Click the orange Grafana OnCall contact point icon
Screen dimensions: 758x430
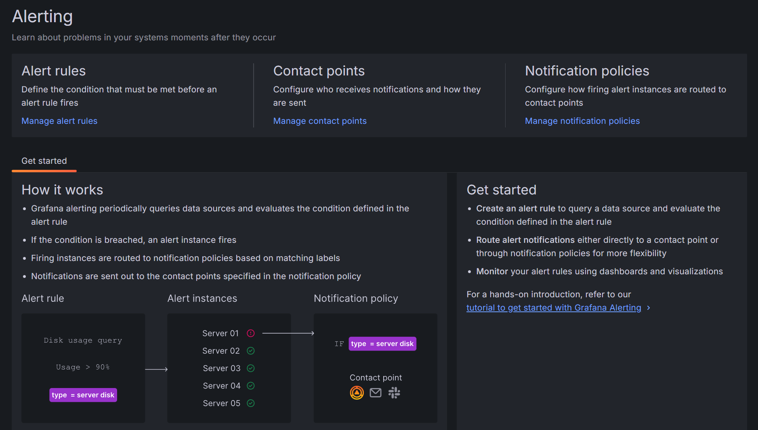357,392
